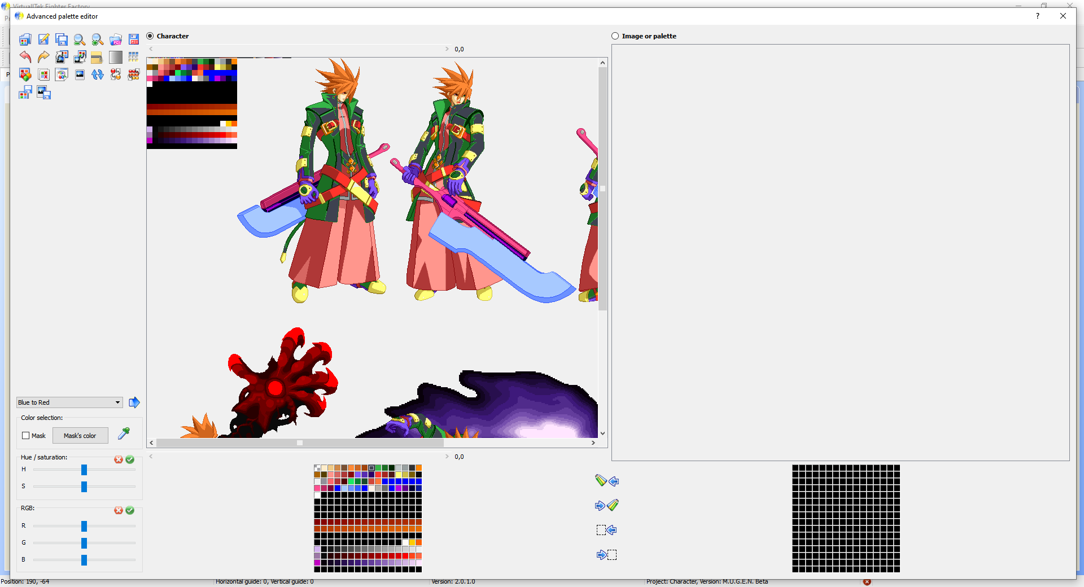1084x587 pixels.
Task: Click the zipped archive folder icon
Action: tap(97, 57)
